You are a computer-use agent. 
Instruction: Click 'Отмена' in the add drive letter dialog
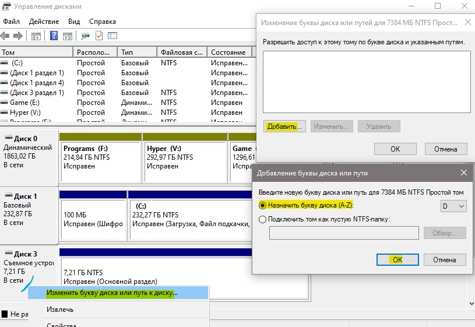click(445, 260)
